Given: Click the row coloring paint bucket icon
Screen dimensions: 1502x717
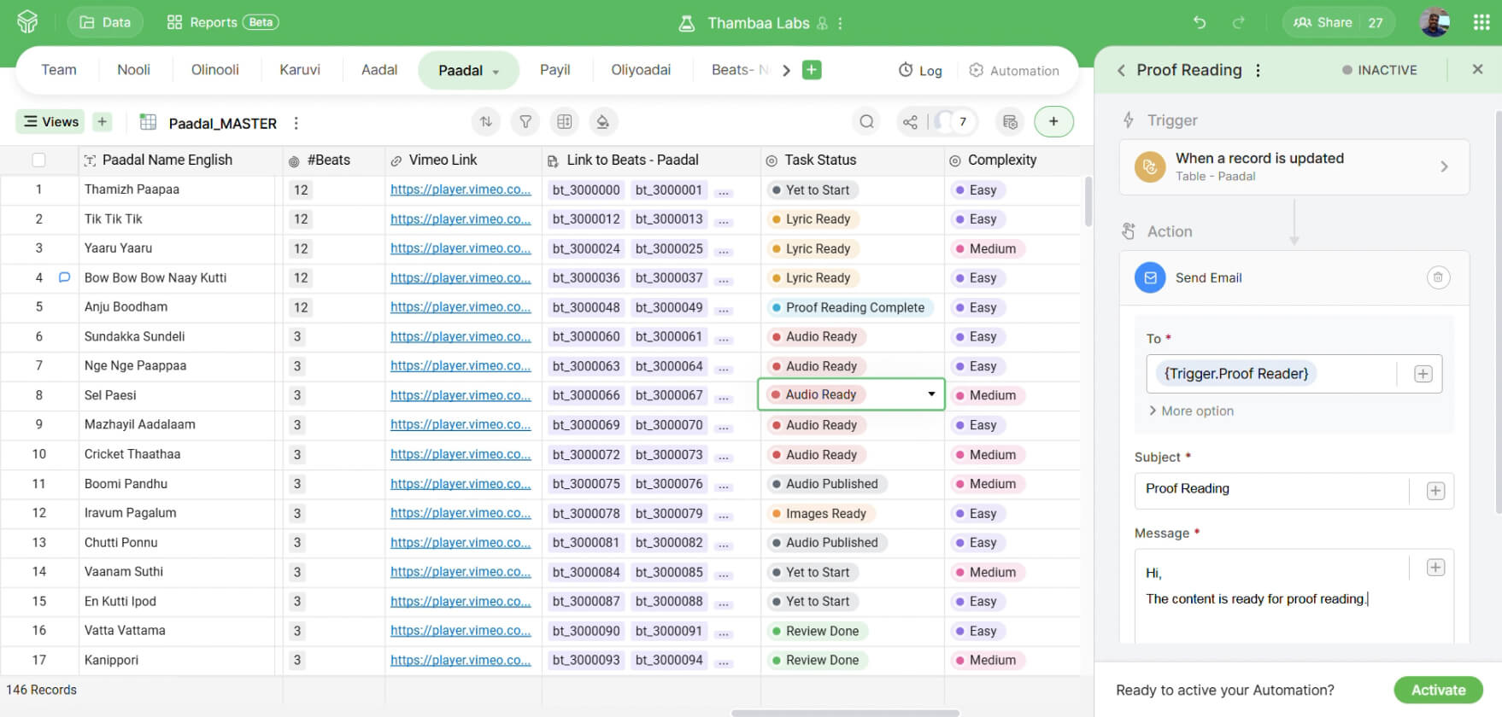Looking at the screenshot, I should [602, 122].
